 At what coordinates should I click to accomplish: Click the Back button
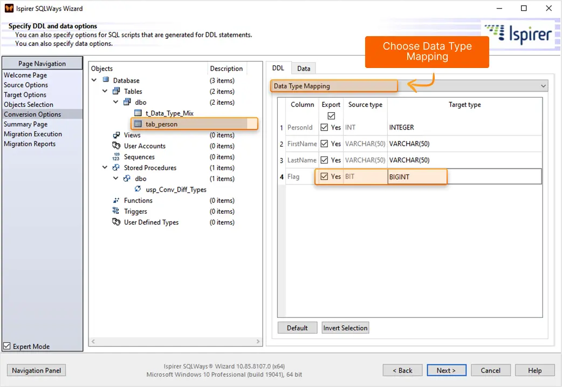(402, 370)
